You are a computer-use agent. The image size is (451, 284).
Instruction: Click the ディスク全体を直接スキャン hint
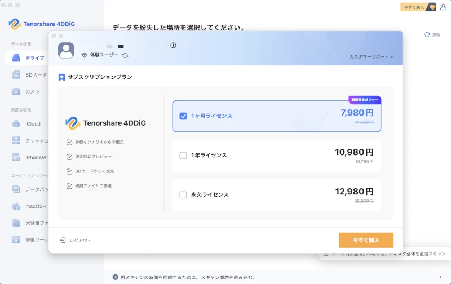point(388,254)
